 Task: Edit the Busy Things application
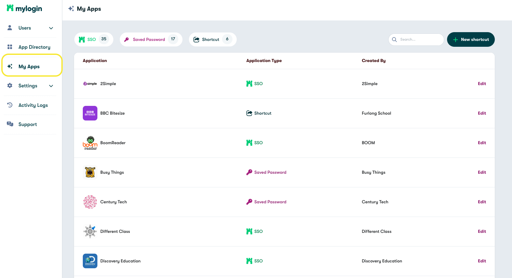(x=482, y=172)
